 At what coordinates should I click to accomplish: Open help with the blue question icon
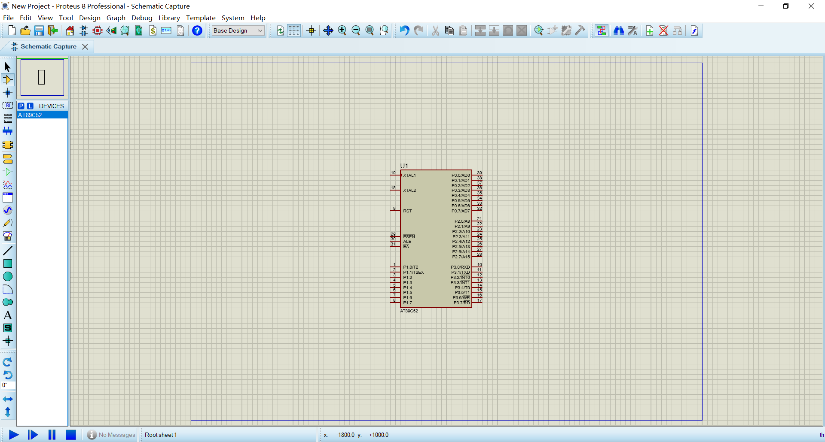click(197, 30)
